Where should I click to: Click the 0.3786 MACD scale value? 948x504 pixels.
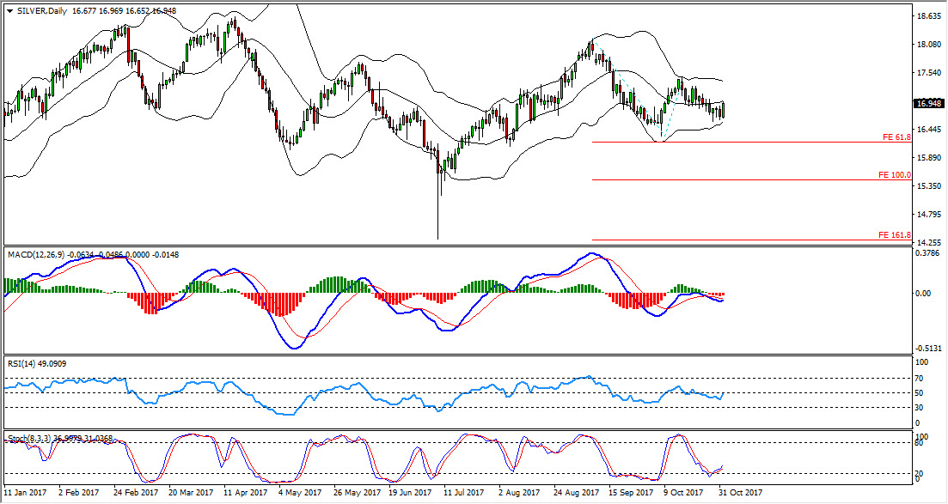coord(929,253)
